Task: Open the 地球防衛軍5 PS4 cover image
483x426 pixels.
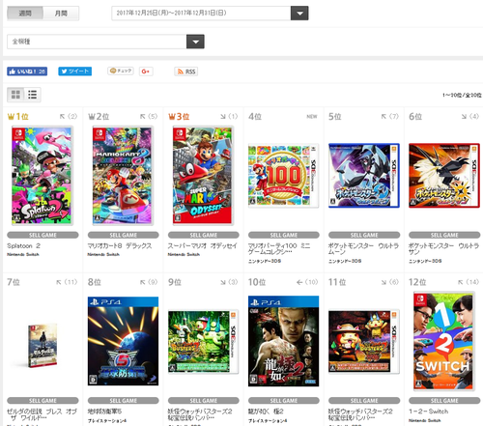Action: pyautogui.click(x=123, y=341)
